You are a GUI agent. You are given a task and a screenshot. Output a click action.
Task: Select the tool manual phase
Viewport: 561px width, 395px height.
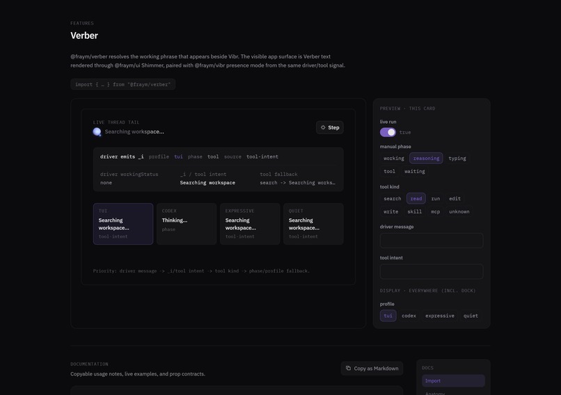[x=389, y=172]
